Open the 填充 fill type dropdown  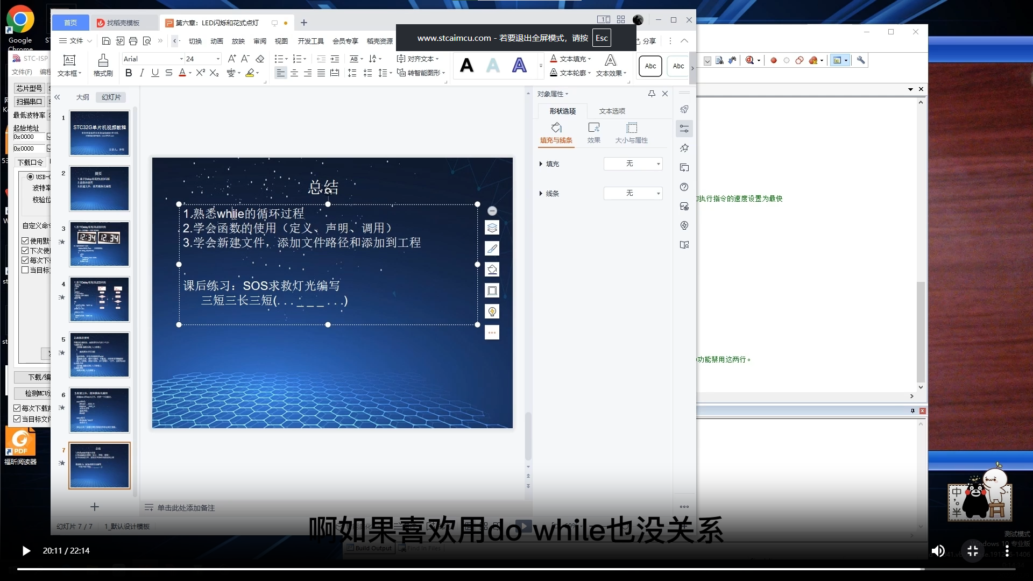coord(633,164)
